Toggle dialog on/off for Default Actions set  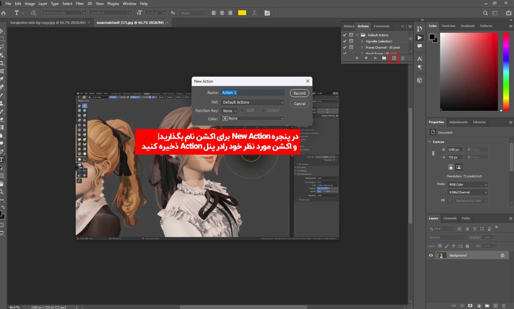click(x=351, y=35)
